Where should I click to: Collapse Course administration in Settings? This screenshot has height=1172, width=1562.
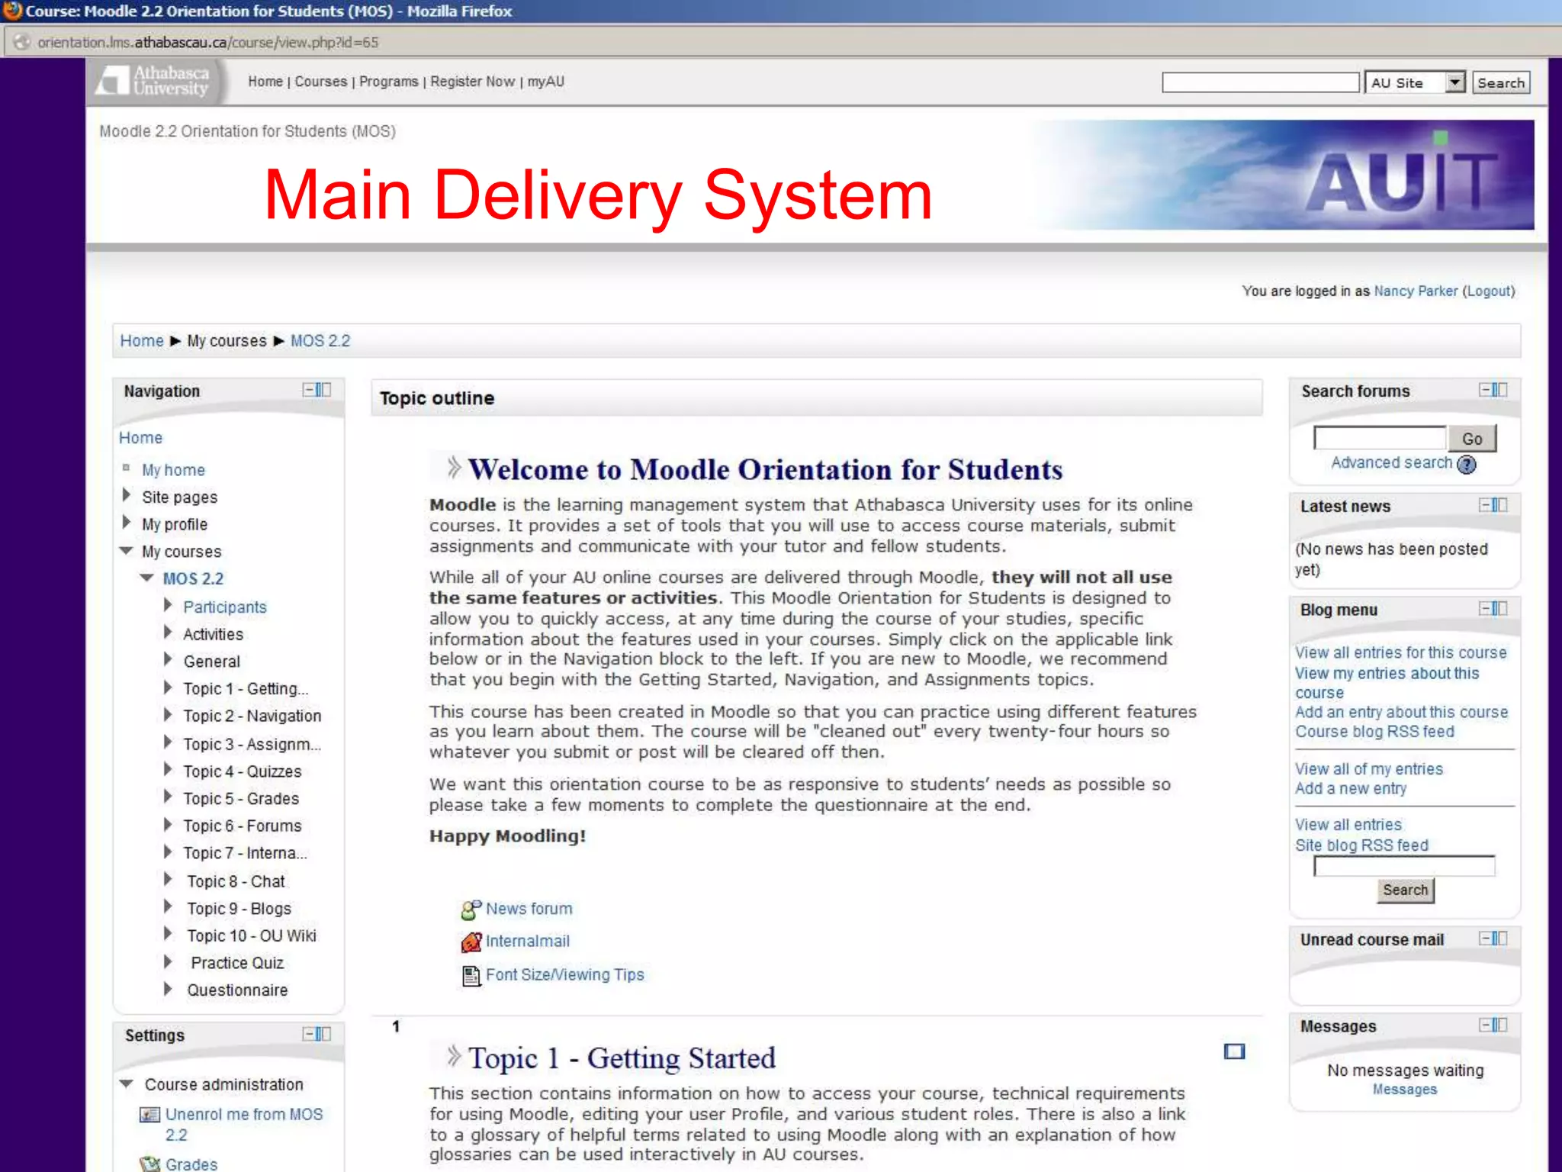[x=127, y=1083]
